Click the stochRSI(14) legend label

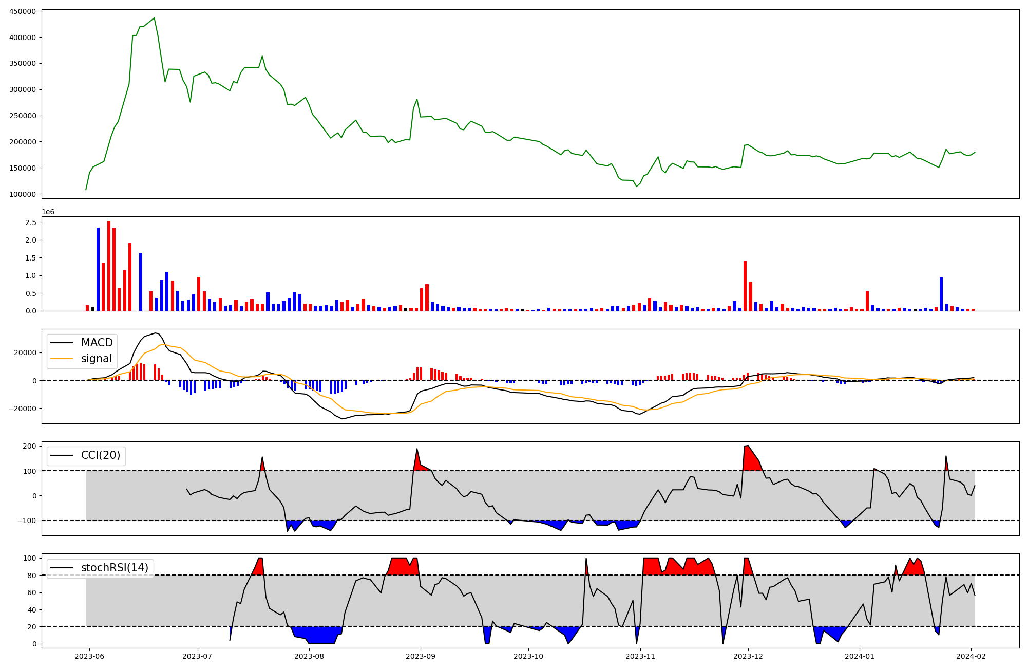tap(115, 568)
